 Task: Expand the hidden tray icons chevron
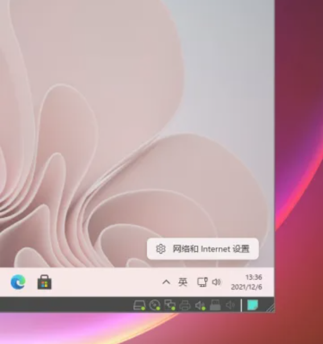coord(166,282)
